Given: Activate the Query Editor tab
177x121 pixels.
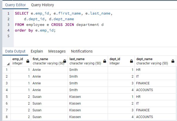Looking at the screenshot, I should 15,5.
